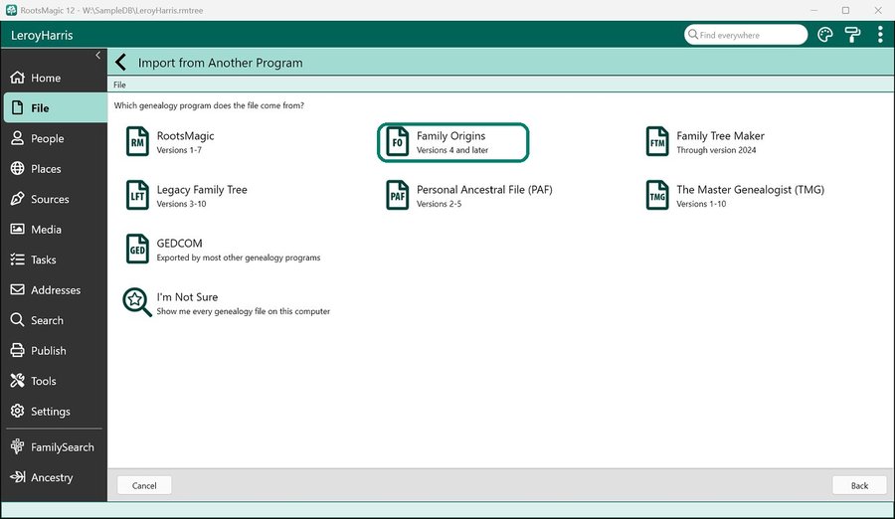
Task: Click in the Find everywhere search box
Action: click(x=746, y=35)
